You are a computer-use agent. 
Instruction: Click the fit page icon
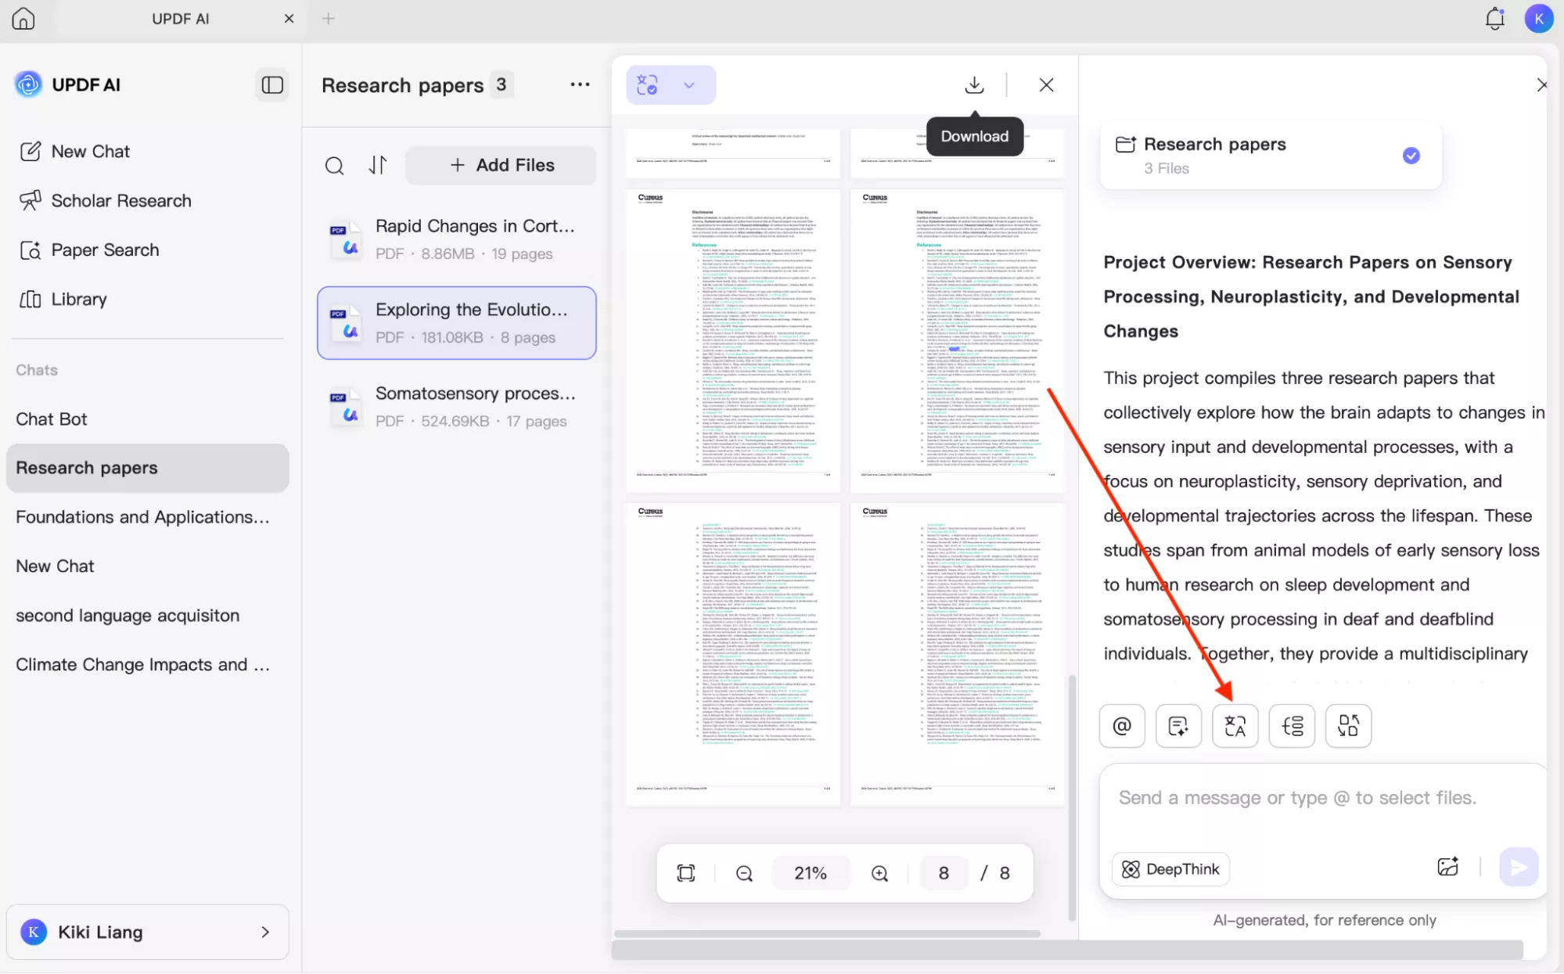click(686, 873)
